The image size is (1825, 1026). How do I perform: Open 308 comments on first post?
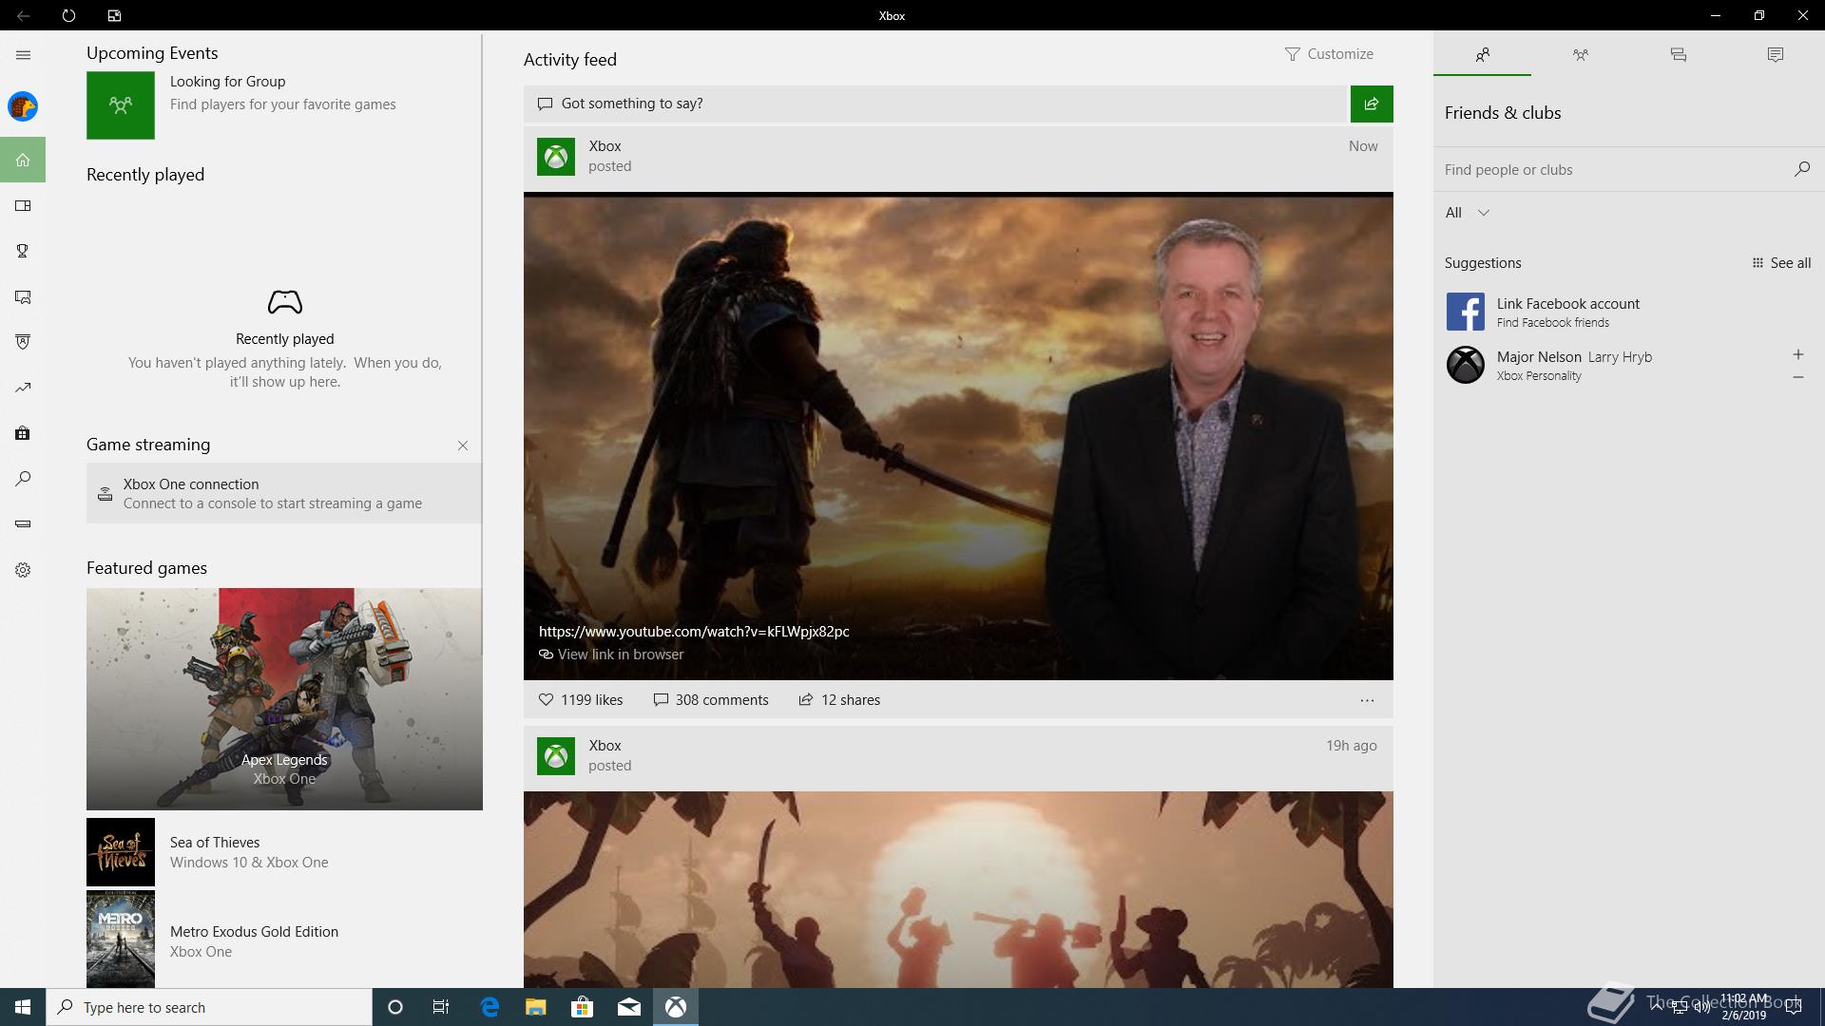[711, 700]
